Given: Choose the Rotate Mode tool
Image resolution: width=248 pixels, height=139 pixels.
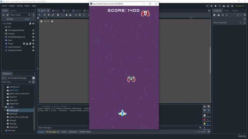Looking at the screenshot, I should coord(49,15).
